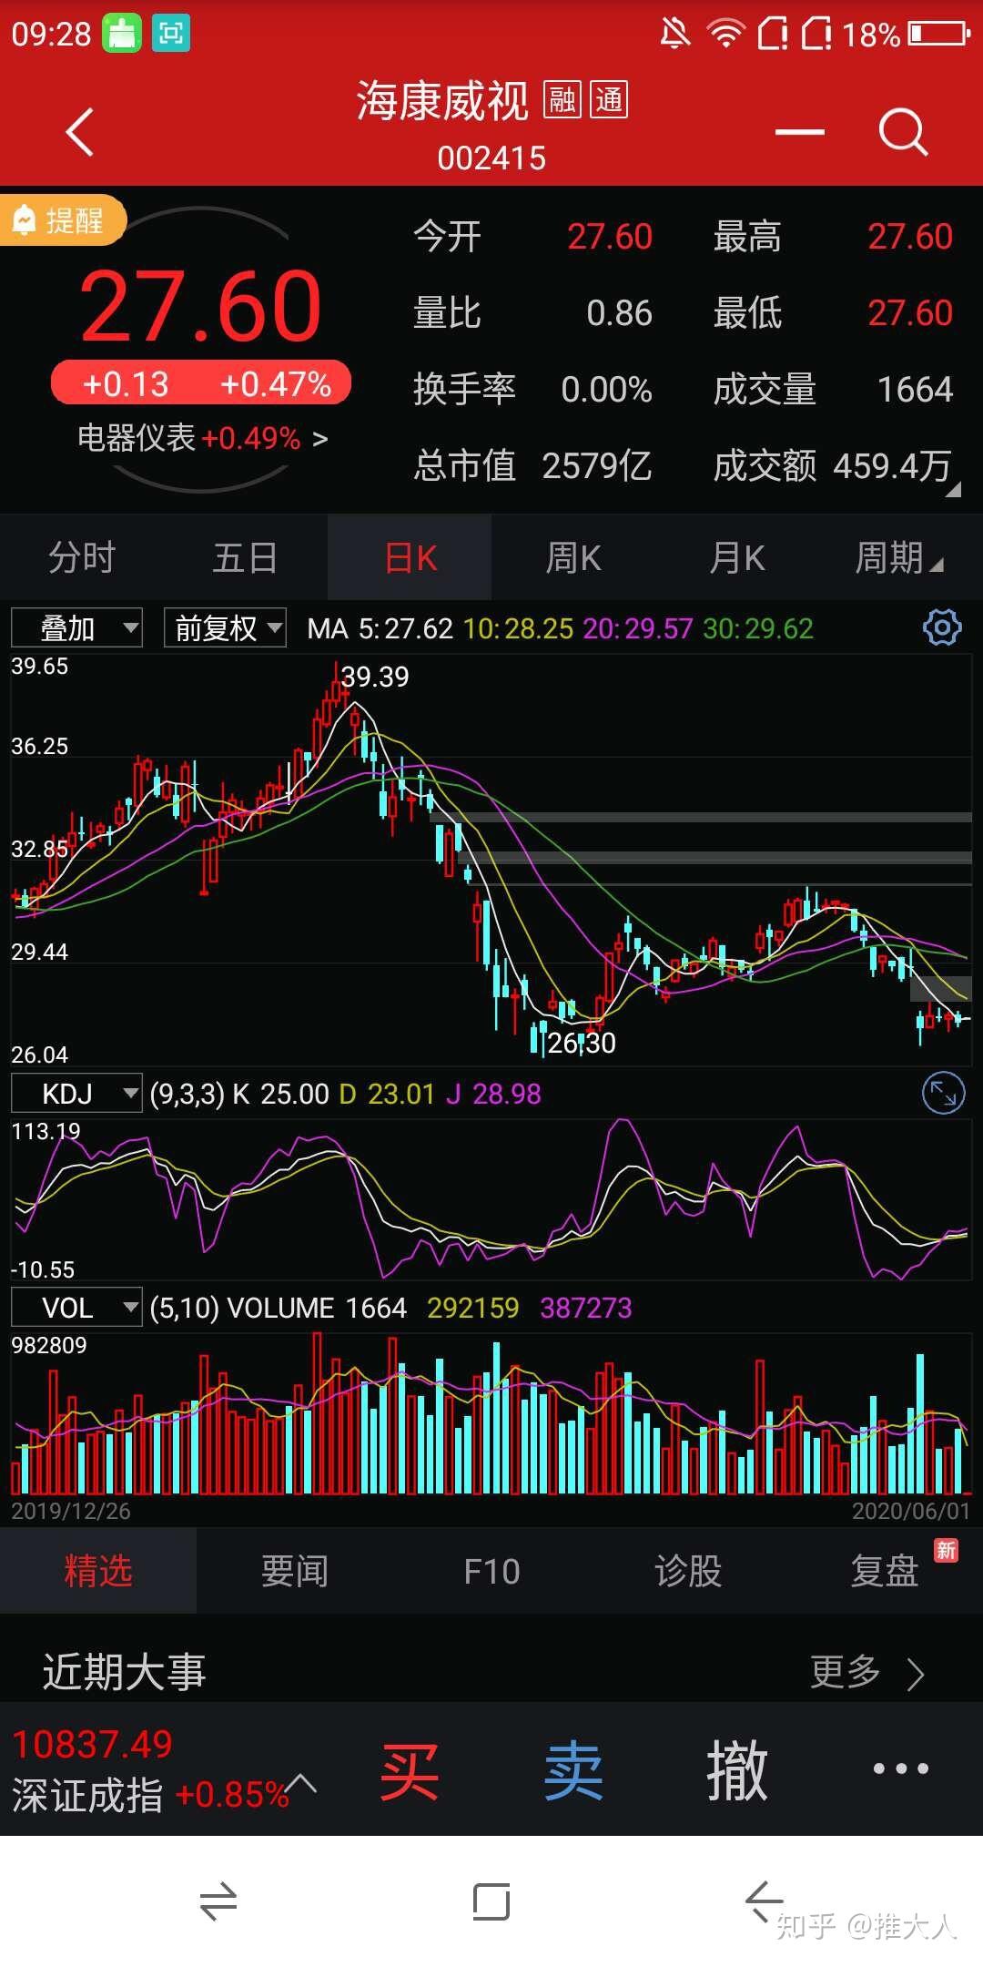Open 电器仪表 sector link
Image resolution: width=983 pixels, height=1967 pixels.
tap(202, 438)
